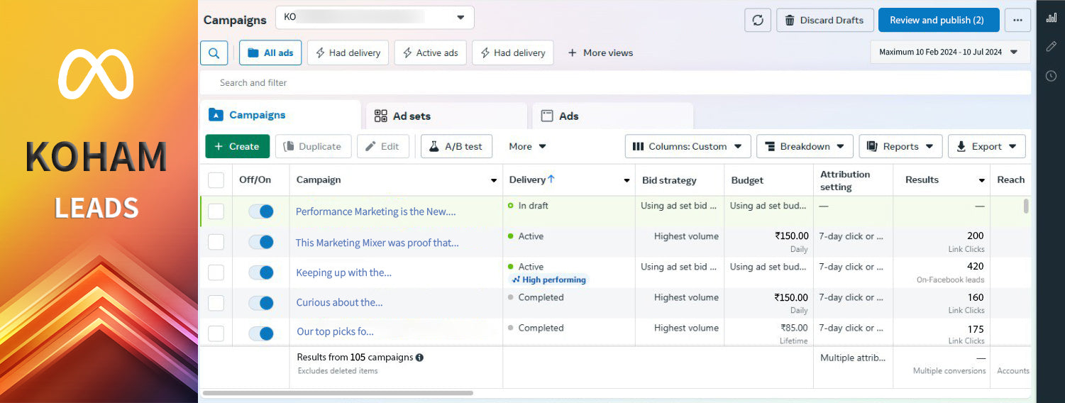Click the pencil edit icon in right sidebar
1065x403 pixels.
tap(1051, 47)
